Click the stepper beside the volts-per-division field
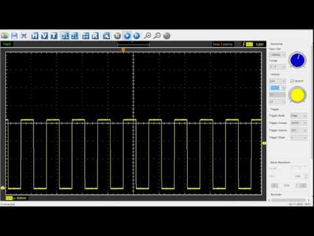The image size is (314, 236). (283, 88)
